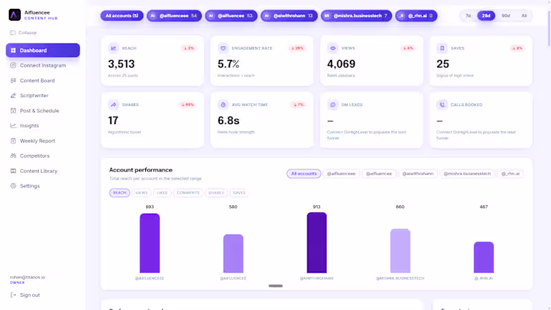Switch chart metric to Saves
The image size is (551, 310).
(x=239, y=193)
